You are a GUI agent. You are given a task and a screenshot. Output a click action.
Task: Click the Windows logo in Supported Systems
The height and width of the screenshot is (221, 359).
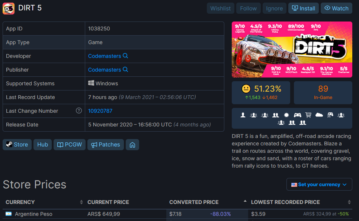pyautogui.click(x=91, y=83)
